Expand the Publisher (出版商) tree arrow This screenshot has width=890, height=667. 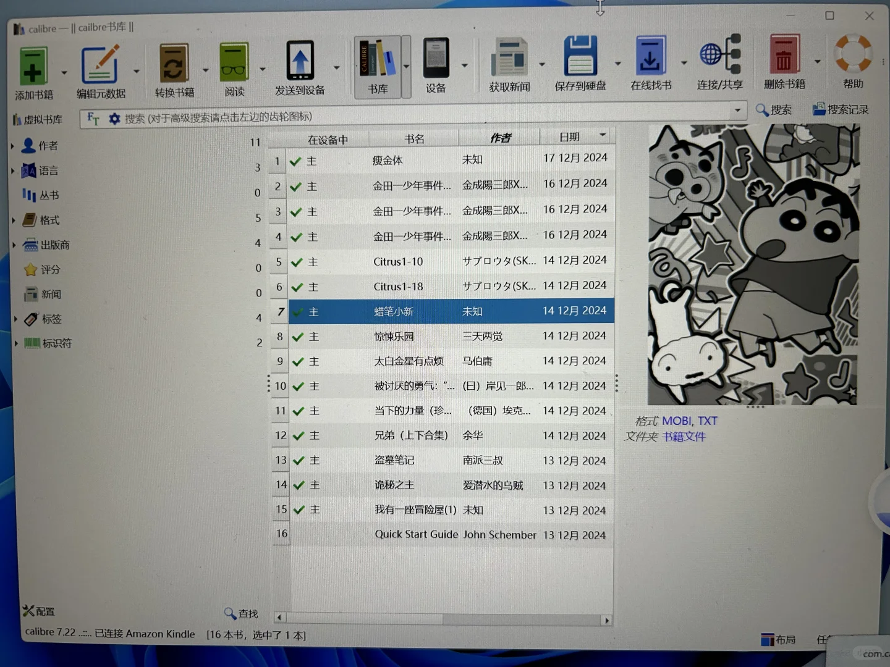(x=15, y=245)
